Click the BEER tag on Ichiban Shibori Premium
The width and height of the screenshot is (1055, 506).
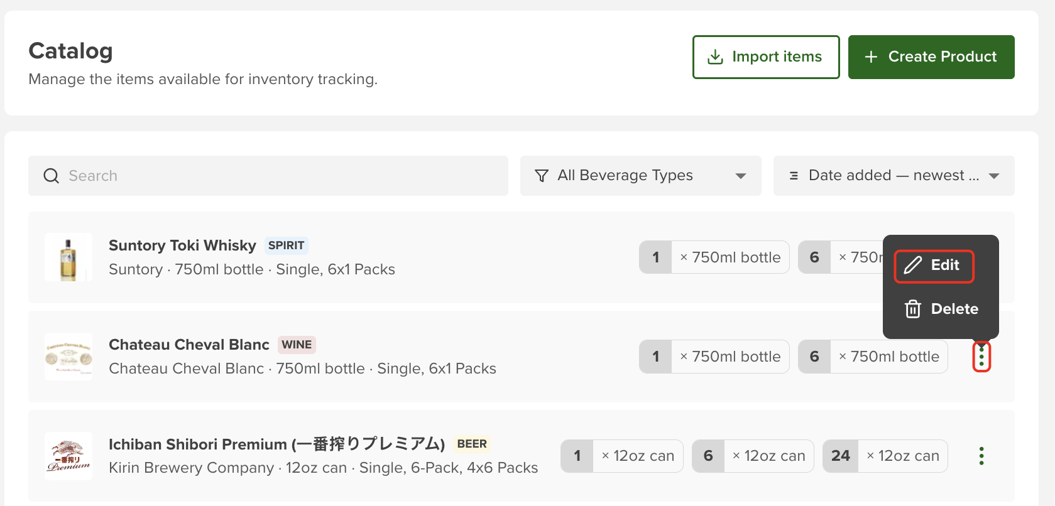pyautogui.click(x=472, y=444)
